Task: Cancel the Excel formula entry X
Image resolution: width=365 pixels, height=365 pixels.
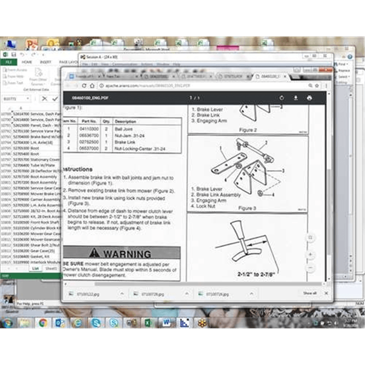Action: point(44,98)
